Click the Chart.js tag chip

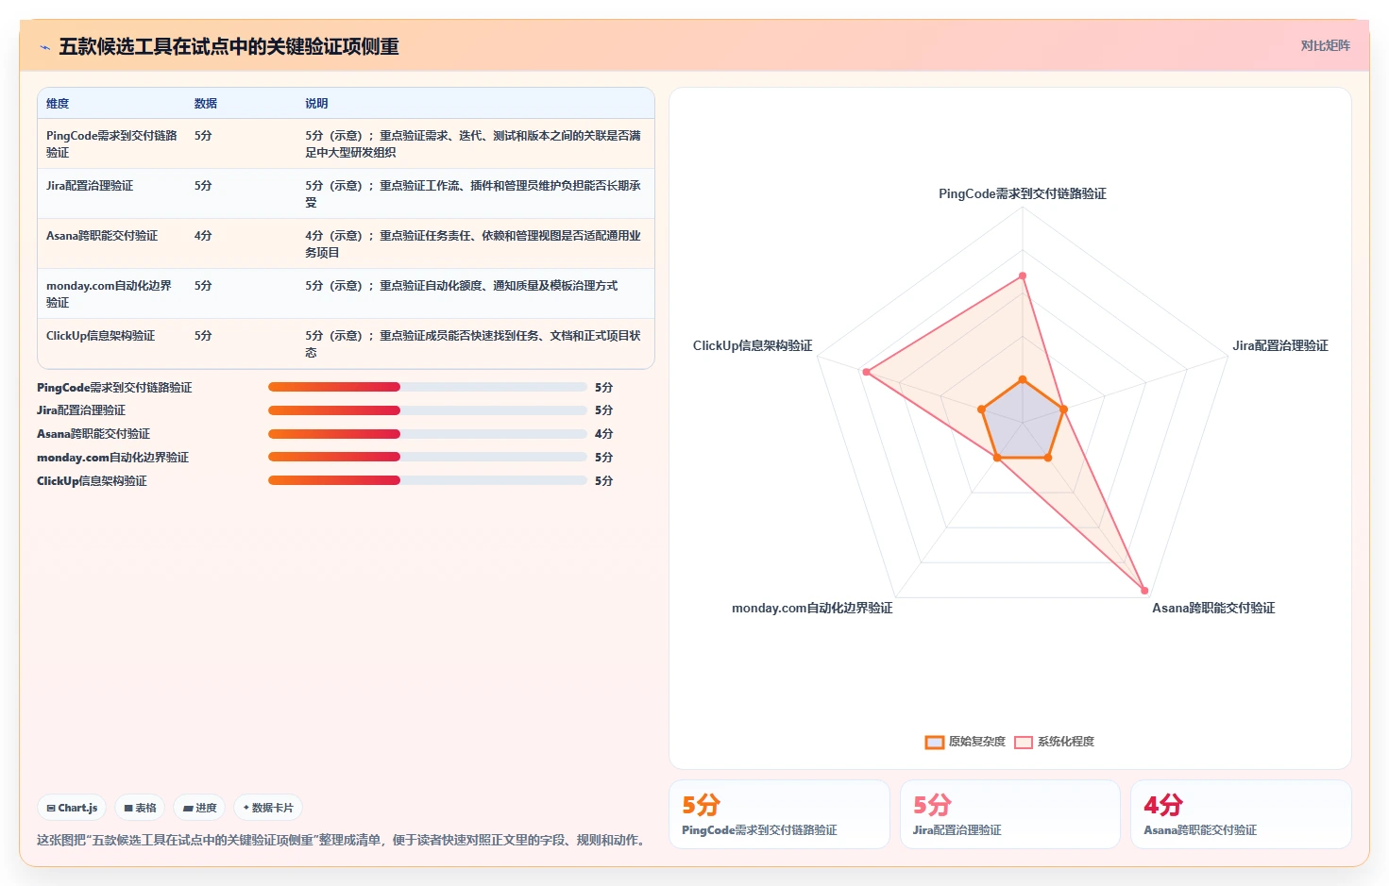[x=72, y=808]
